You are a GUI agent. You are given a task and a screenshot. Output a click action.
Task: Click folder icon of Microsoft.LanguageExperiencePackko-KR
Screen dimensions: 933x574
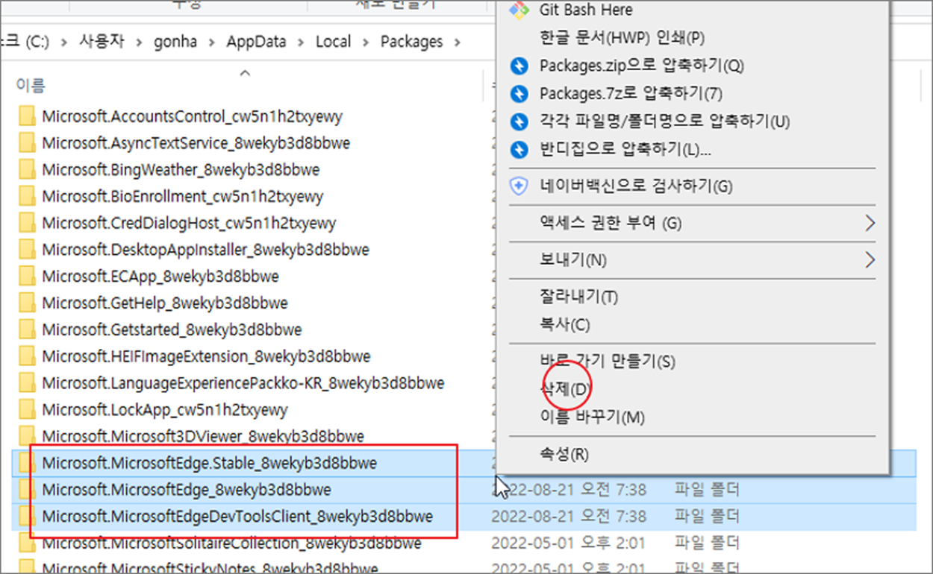27,383
